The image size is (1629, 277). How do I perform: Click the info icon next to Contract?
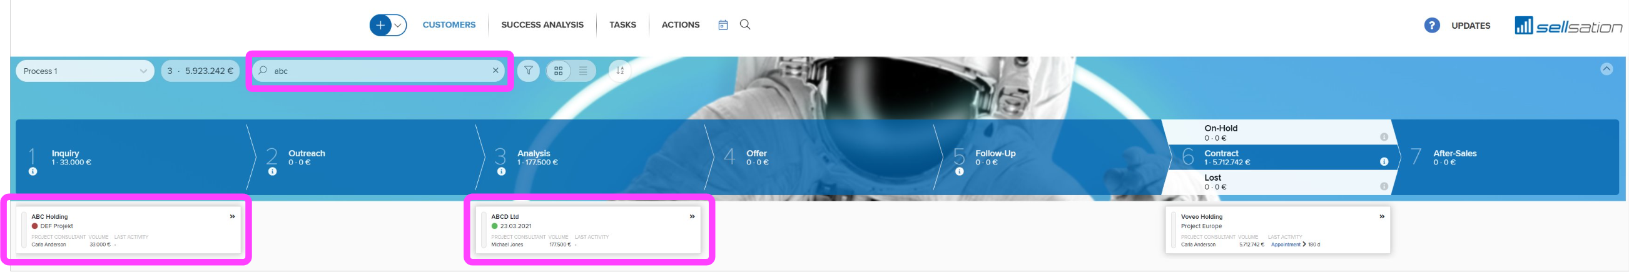[x=1384, y=162]
